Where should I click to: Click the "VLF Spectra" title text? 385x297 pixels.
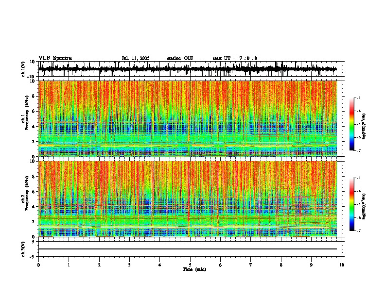pyautogui.click(x=55, y=58)
